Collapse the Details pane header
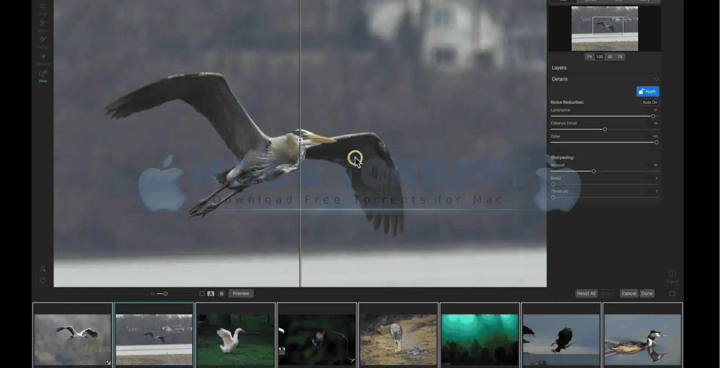 tap(560, 79)
